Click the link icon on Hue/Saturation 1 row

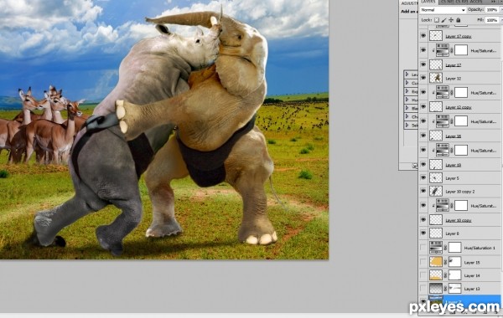point(445,248)
